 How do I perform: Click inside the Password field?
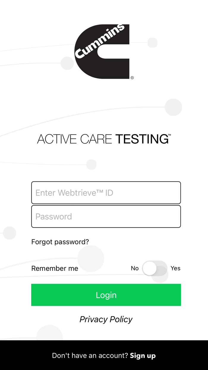(x=106, y=216)
